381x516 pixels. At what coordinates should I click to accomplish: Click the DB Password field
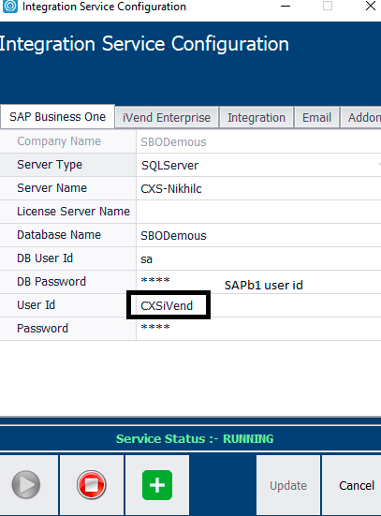(x=258, y=282)
